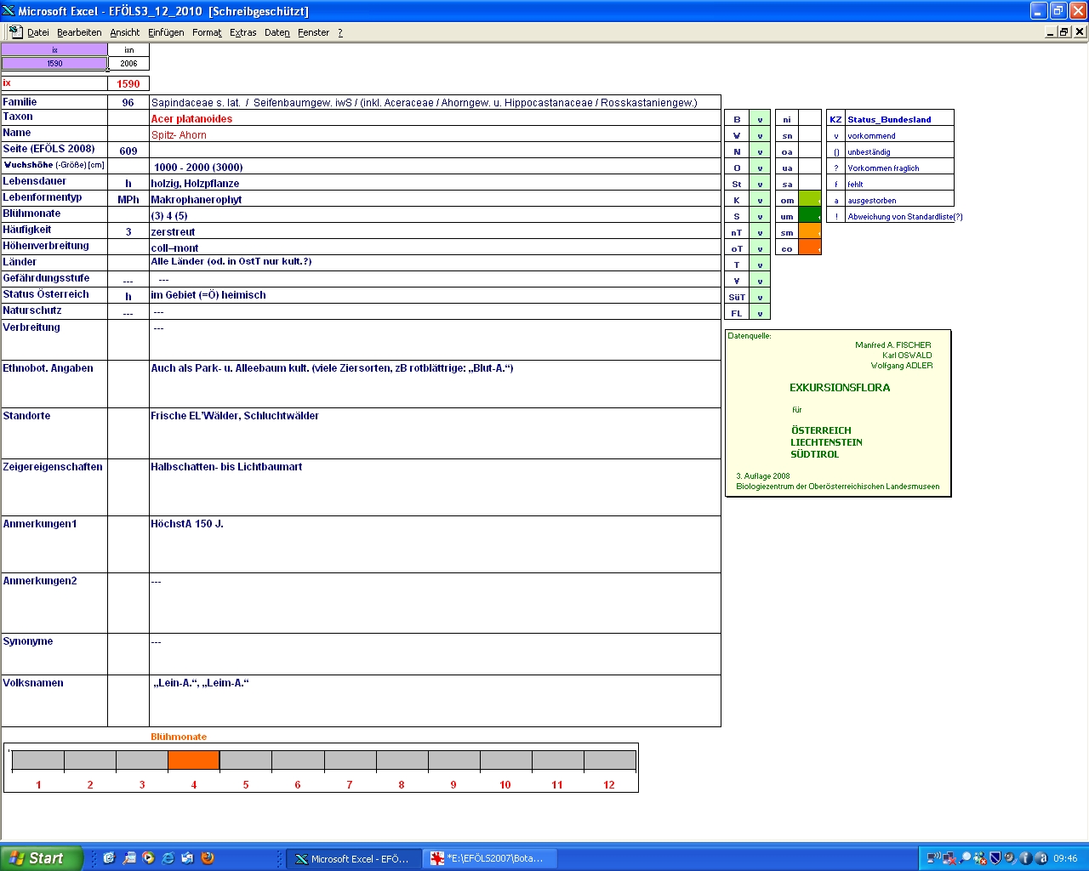Launch first quick launch icon next to Start
The image size is (1089, 871).
pyautogui.click(x=109, y=858)
